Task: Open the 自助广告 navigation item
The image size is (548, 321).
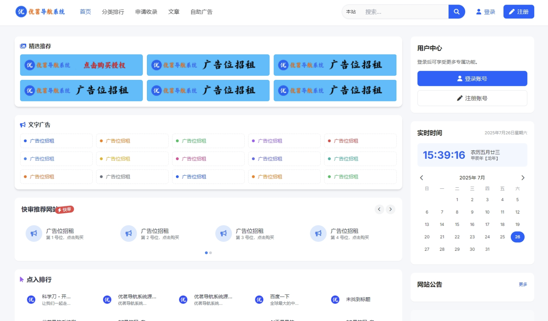Action: pyautogui.click(x=201, y=12)
